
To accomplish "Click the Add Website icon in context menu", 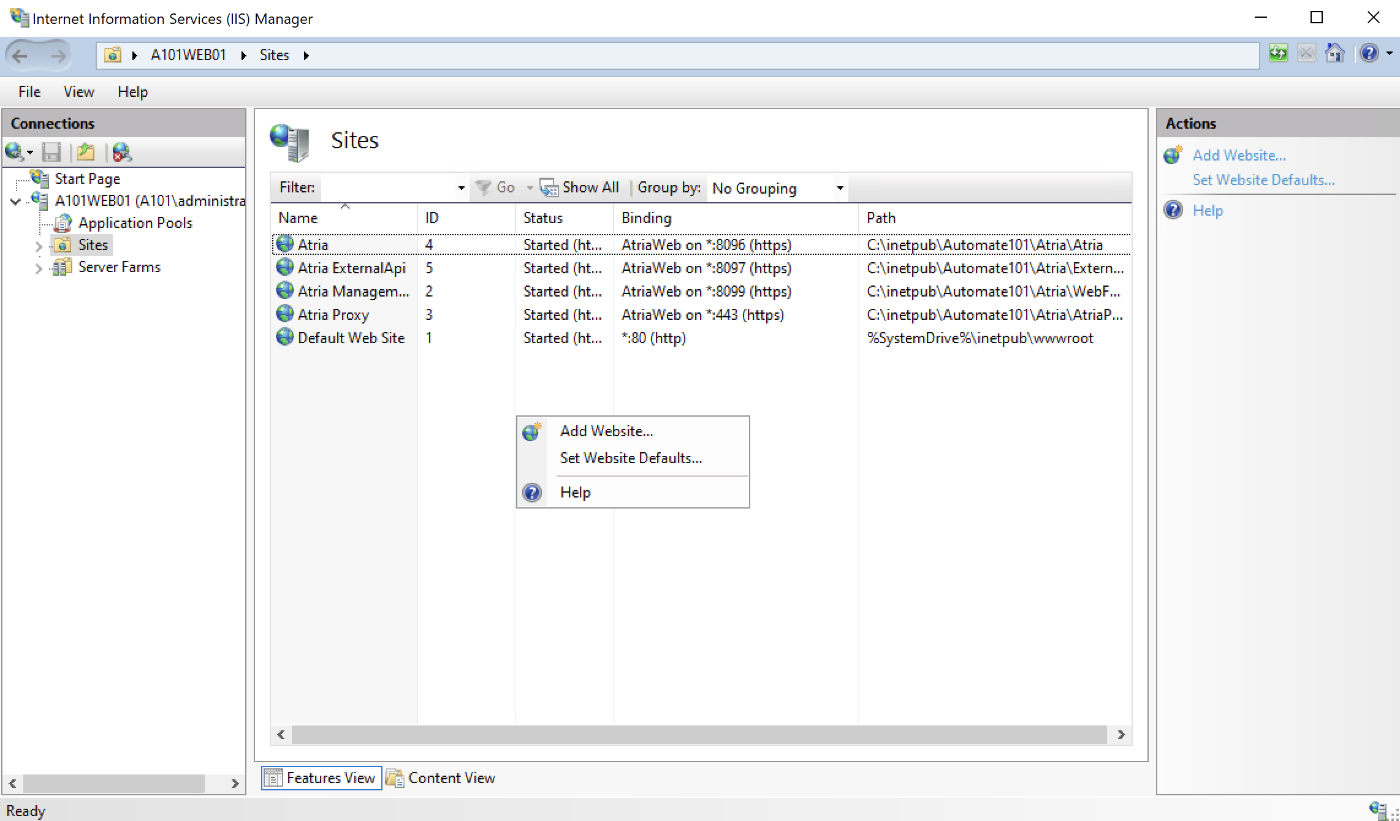I will [532, 431].
